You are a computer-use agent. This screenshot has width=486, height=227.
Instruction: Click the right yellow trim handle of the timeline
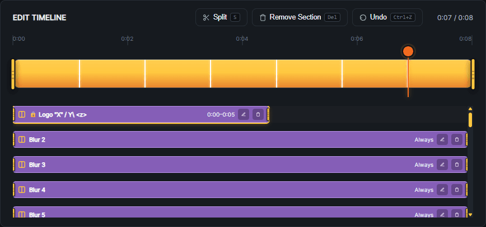click(x=473, y=74)
